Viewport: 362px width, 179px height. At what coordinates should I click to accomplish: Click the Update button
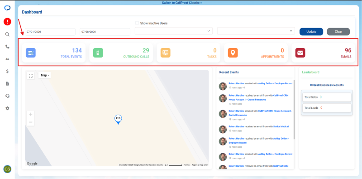coord(311,32)
